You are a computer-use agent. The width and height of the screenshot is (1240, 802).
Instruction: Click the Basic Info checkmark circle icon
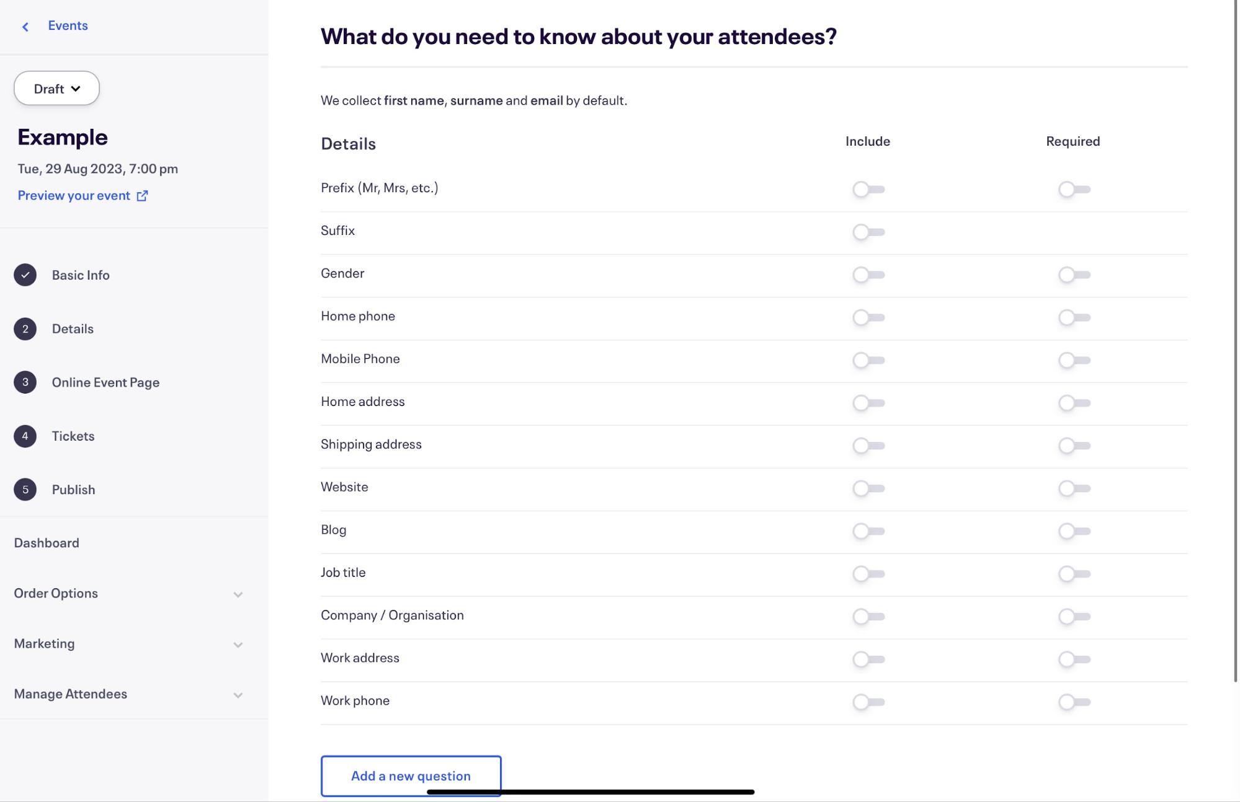25,275
